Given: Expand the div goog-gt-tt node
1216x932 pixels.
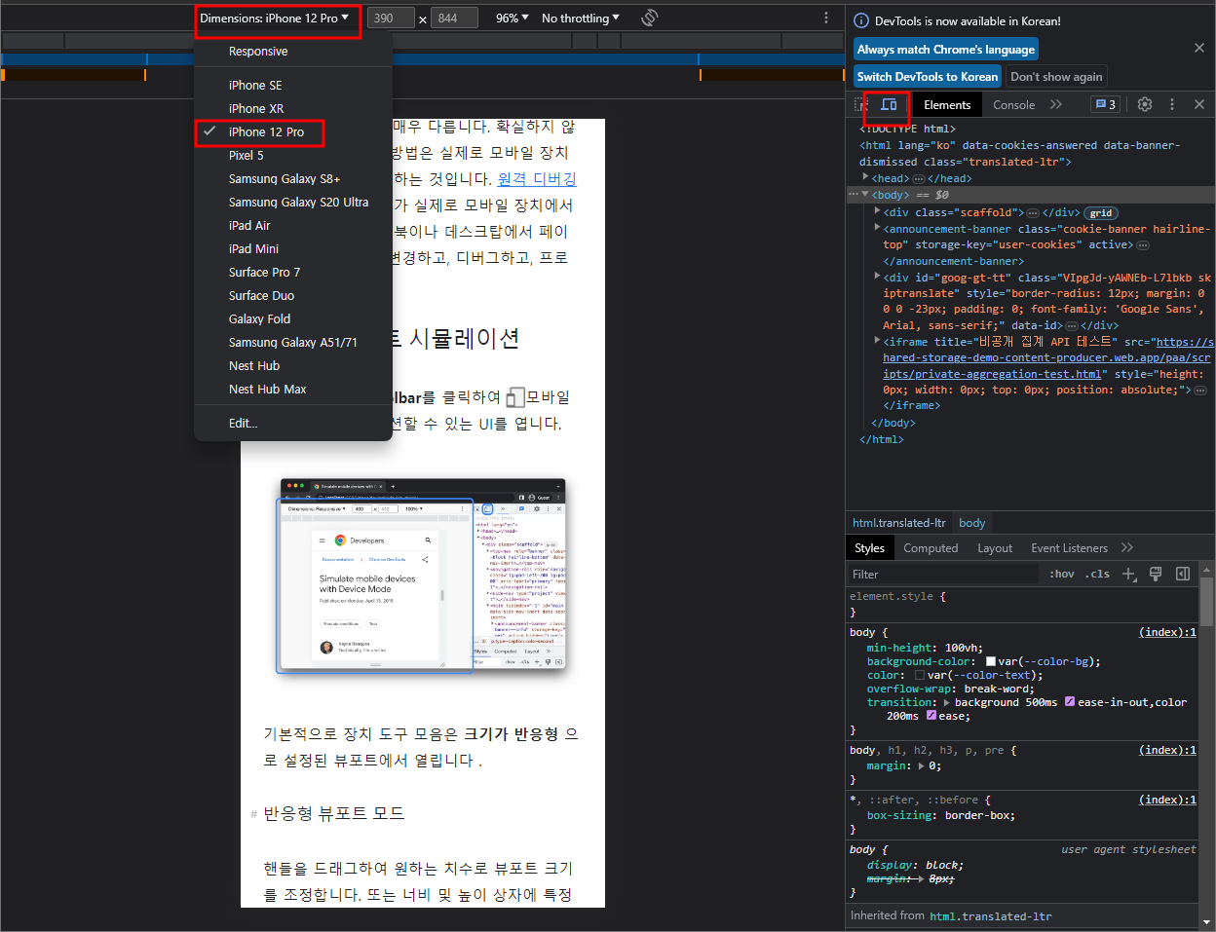Looking at the screenshot, I should coord(877,276).
